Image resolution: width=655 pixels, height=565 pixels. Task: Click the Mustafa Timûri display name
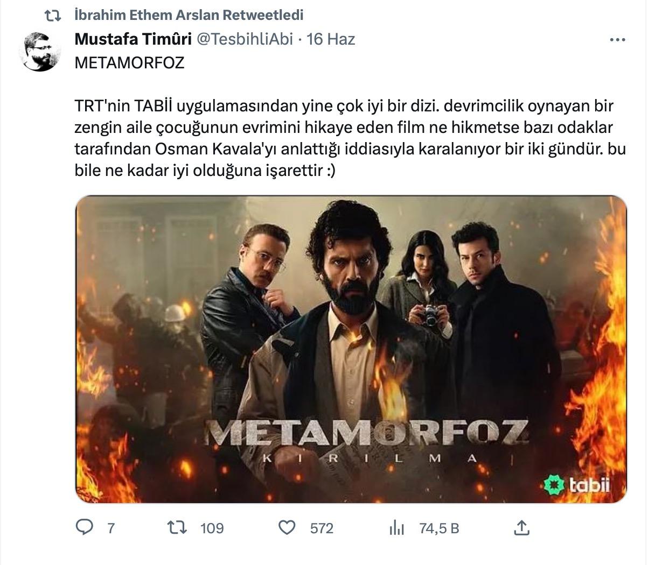133,39
